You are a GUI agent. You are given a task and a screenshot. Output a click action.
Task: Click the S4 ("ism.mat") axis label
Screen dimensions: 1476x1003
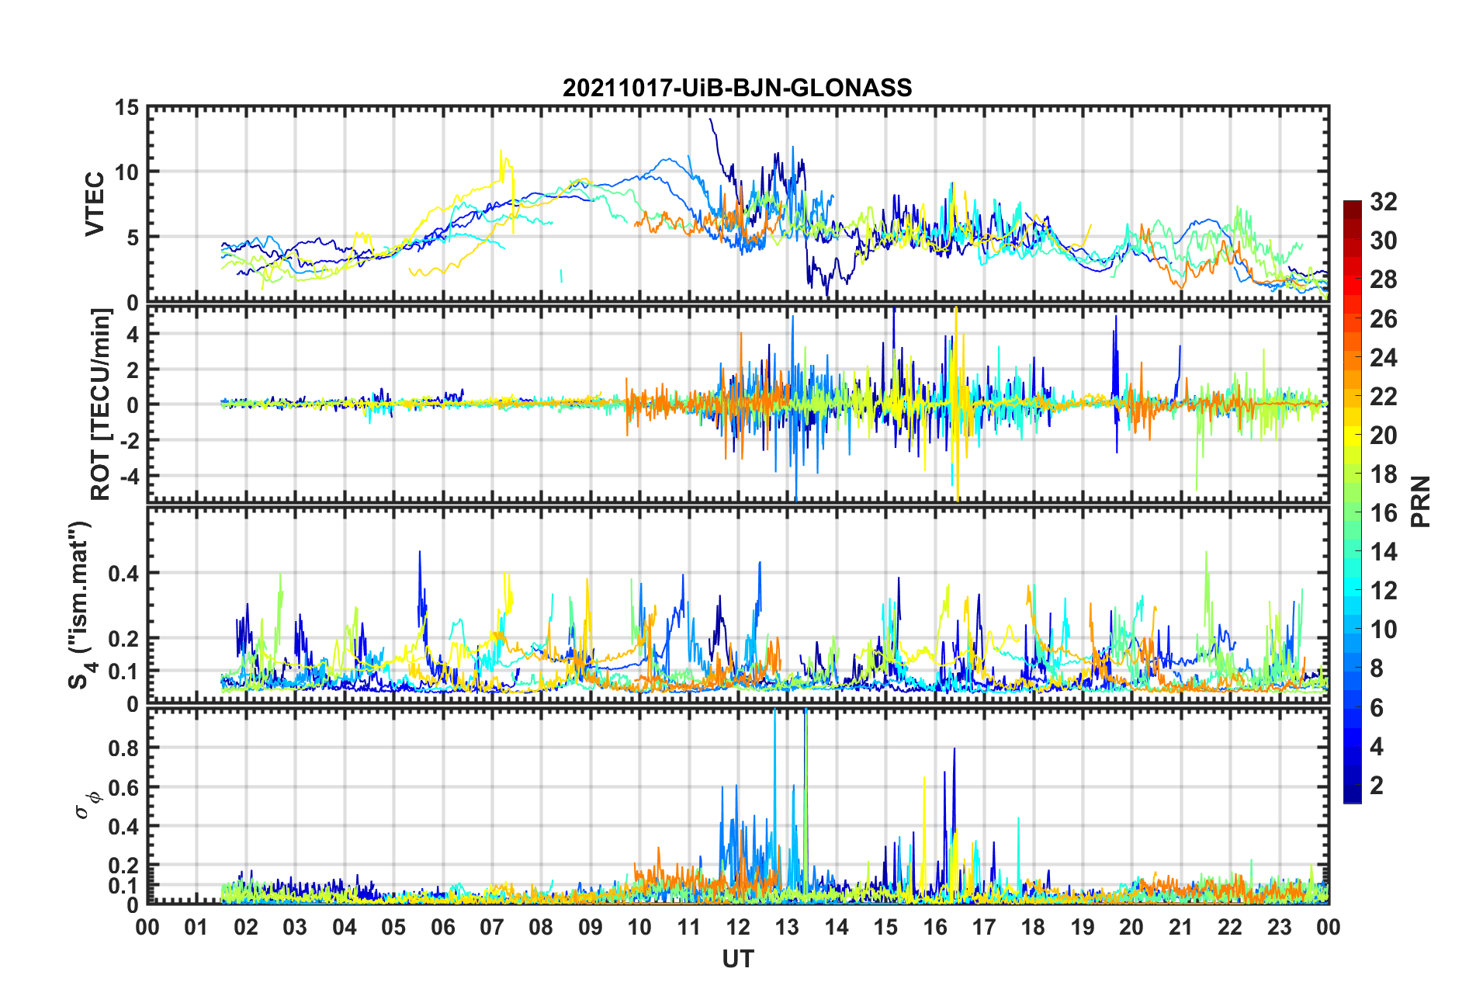tap(79, 605)
